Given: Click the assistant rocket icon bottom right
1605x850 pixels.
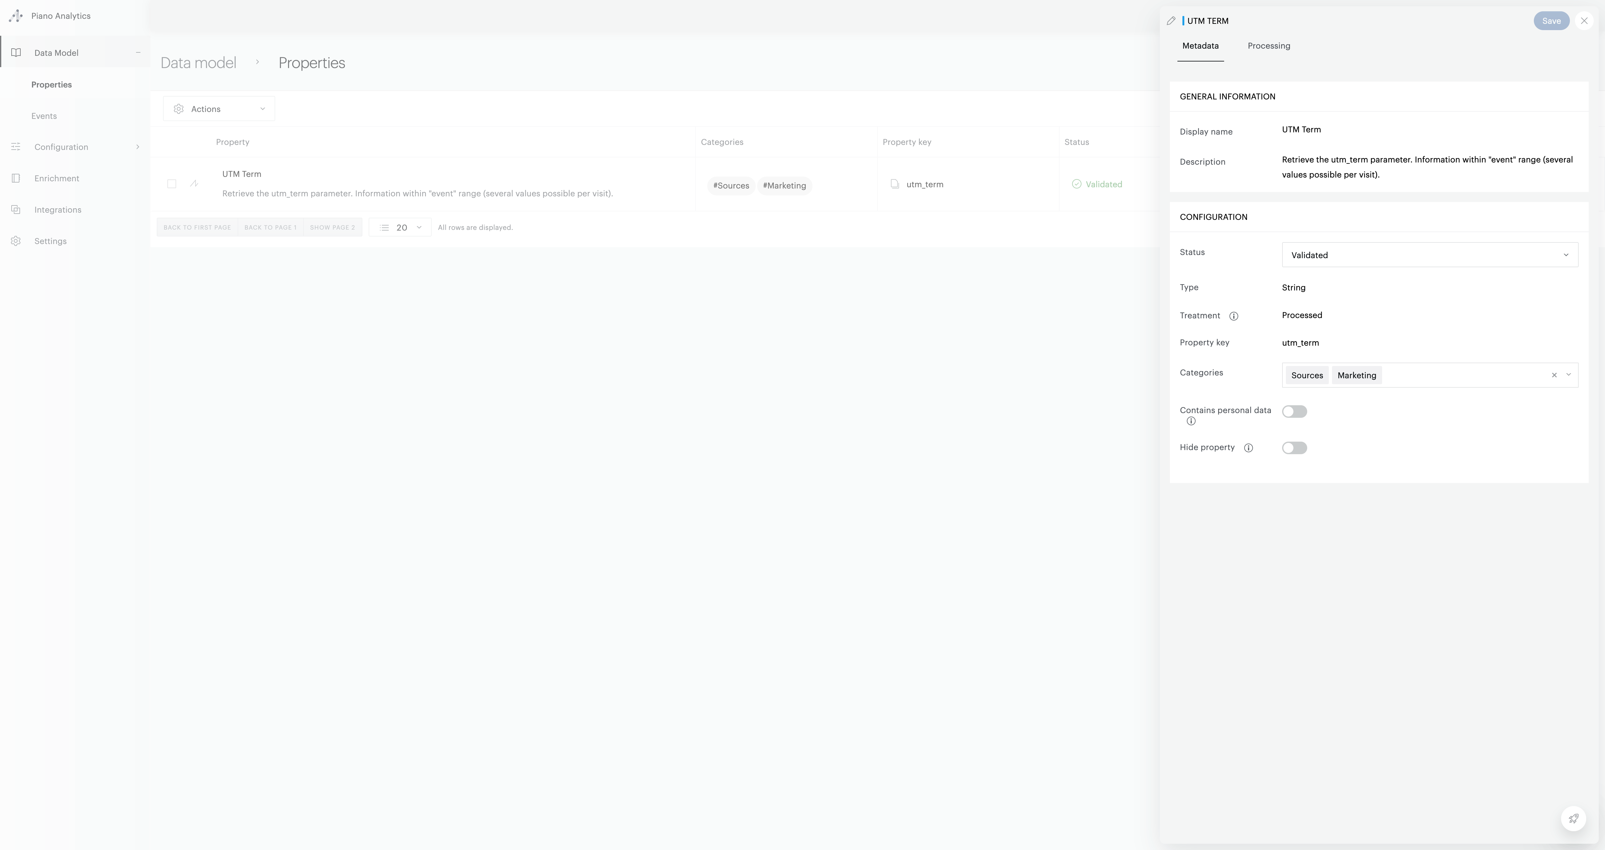Looking at the screenshot, I should click(x=1573, y=819).
